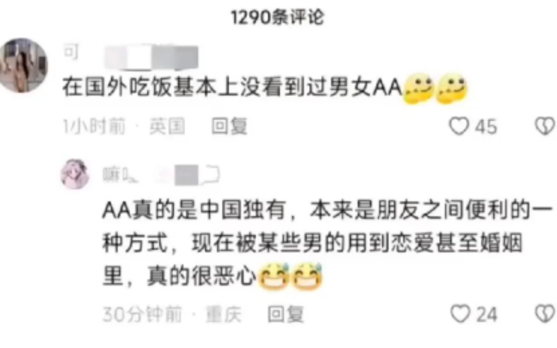Click the 45 like count number
This screenshot has width=557, height=348.
point(486,127)
